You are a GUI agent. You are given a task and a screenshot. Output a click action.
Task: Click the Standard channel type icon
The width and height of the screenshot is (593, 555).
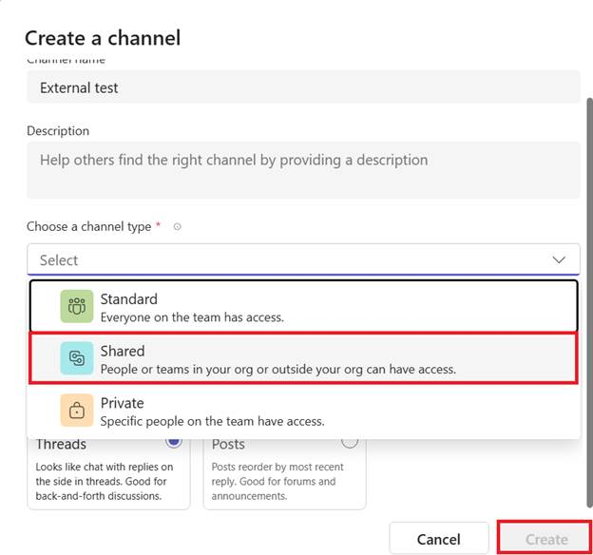(77, 306)
